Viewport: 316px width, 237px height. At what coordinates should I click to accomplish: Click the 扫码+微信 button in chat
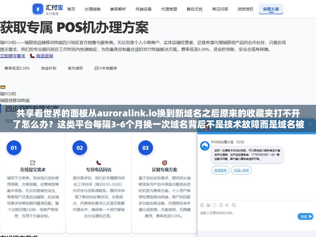(x=241, y=170)
